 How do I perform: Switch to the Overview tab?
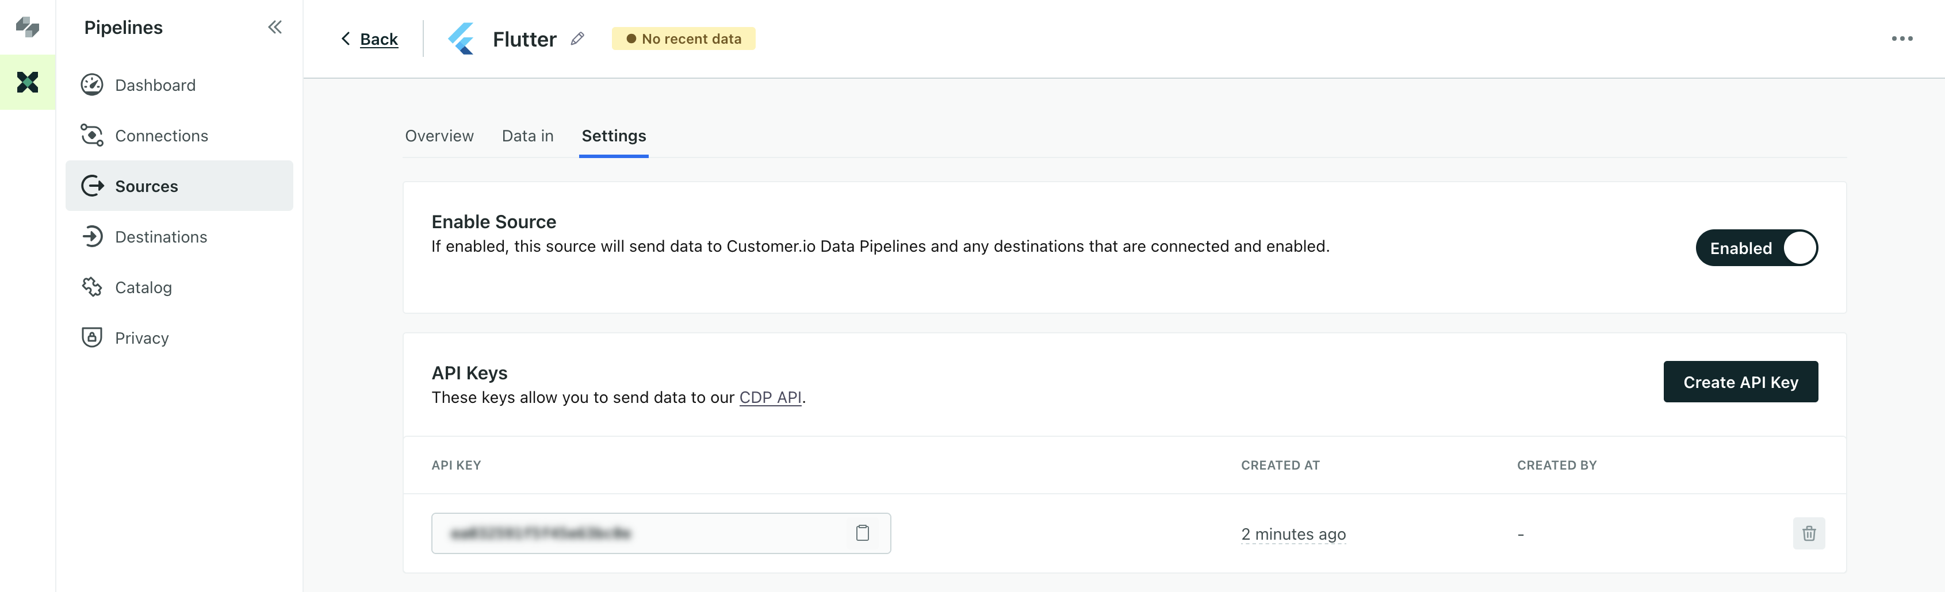[x=439, y=136]
